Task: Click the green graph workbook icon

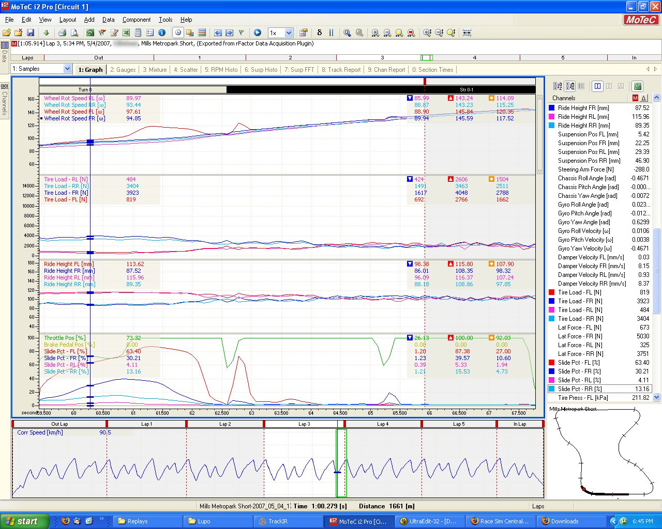Action: tap(91, 33)
